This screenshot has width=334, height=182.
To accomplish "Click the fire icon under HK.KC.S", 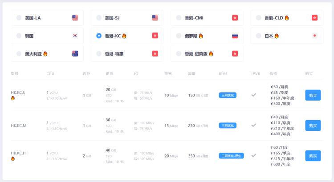I will (13, 98).
